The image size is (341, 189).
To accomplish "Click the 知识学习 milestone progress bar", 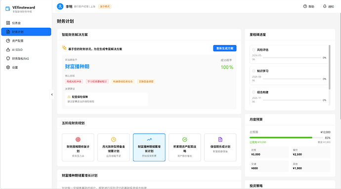I will (x=292, y=79).
